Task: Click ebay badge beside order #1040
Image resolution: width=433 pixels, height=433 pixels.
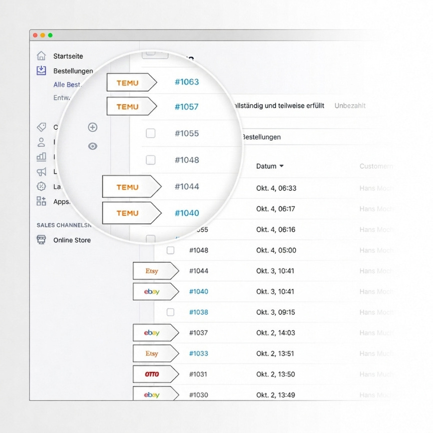Action: coord(156,292)
